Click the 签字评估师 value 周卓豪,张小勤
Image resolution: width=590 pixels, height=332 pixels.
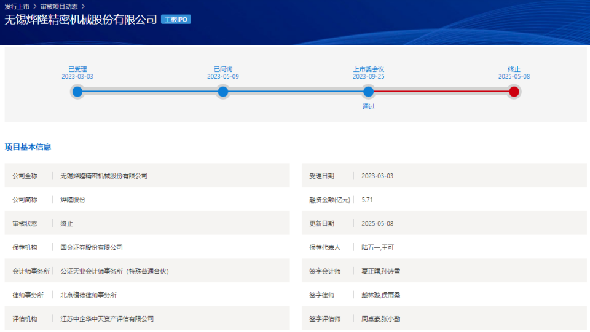coord(381,319)
